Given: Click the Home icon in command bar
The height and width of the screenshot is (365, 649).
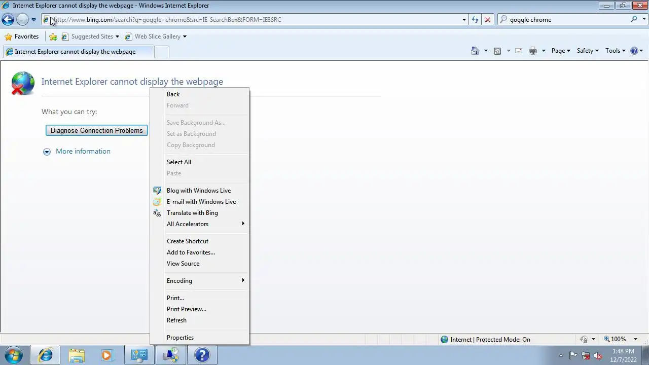Looking at the screenshot, I should pyautogui.click(x=475, y=51).
